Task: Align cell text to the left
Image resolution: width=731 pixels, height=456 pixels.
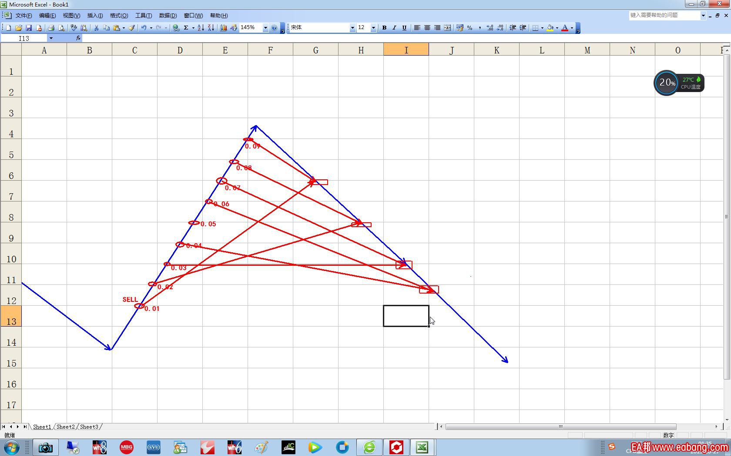Action: [417, 28]
